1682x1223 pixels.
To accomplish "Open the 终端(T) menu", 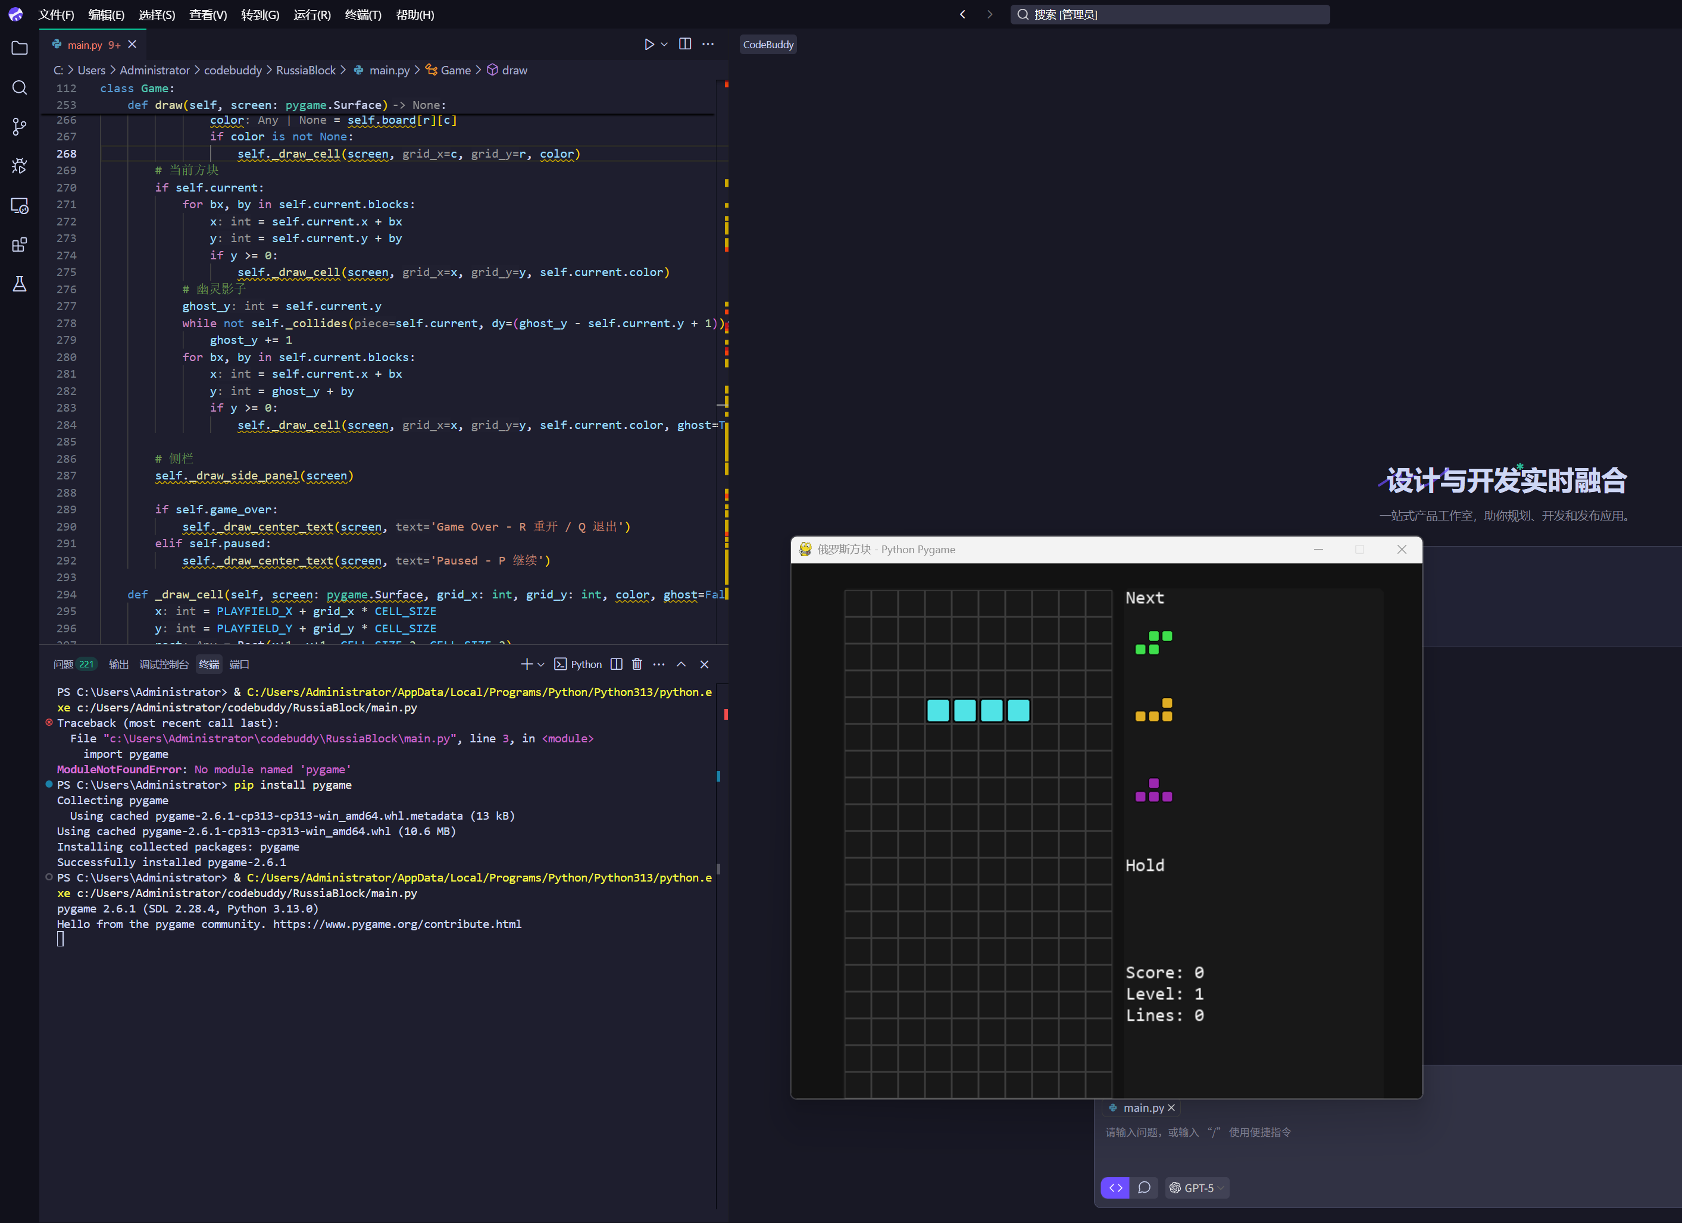I will 362,15.
